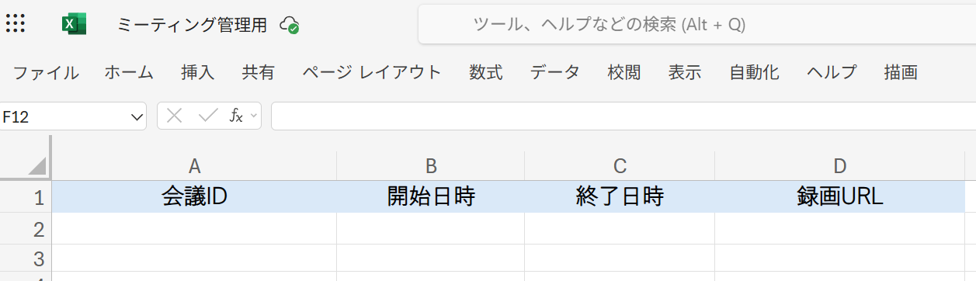Open the 数式 ribbon tab
Screen dimensions: 976x281
(x=486, y=73)
